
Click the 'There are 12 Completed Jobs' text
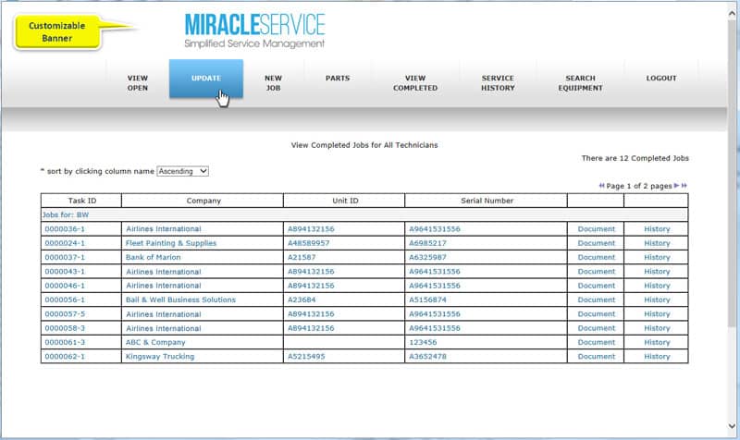coord(635,158)
